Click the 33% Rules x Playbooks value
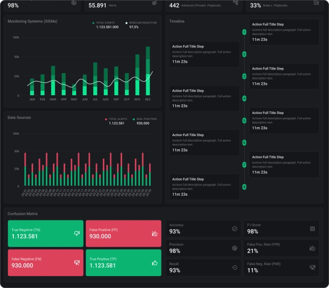 point(255,5)
